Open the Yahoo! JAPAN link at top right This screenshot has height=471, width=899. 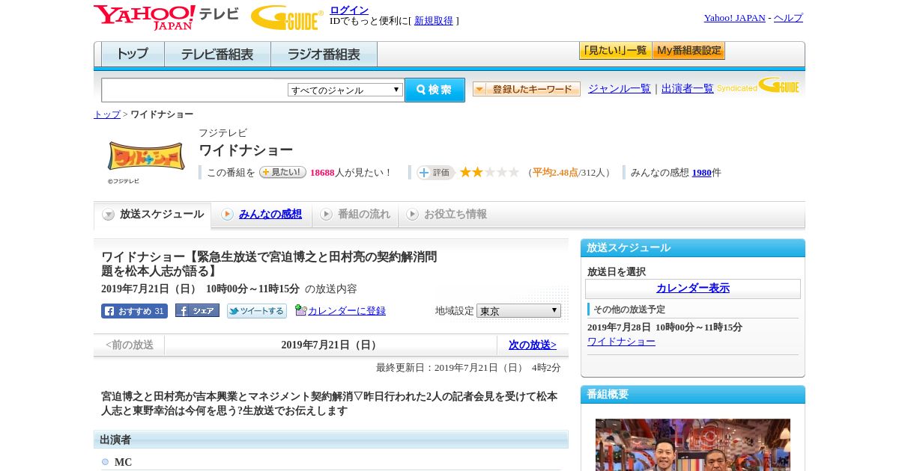pyautogui.click(x=735, y=18)
